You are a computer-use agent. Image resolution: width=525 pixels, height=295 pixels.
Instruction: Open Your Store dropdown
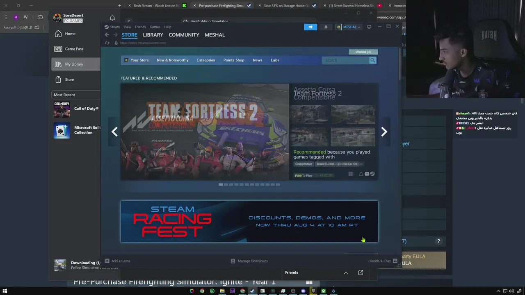click(x=137, y=60)
